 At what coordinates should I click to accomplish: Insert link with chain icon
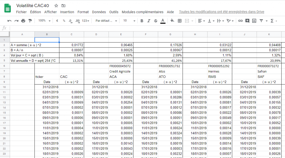[x=240, y=21]
